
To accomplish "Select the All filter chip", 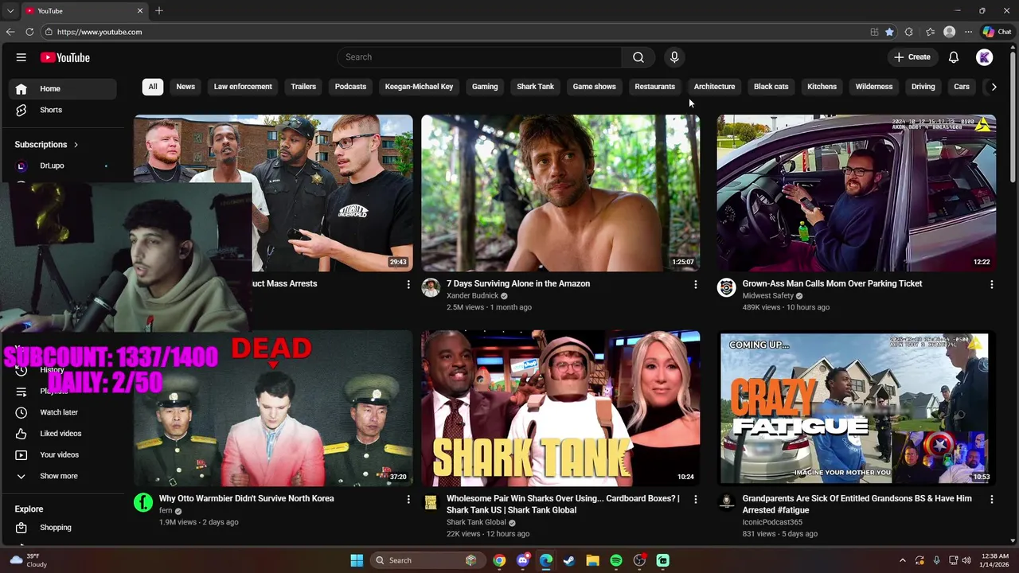I will click(x=153, y=87).
